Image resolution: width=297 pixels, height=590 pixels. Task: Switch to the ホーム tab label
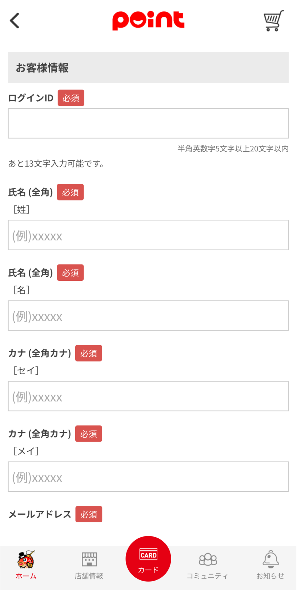pos(26,576)
